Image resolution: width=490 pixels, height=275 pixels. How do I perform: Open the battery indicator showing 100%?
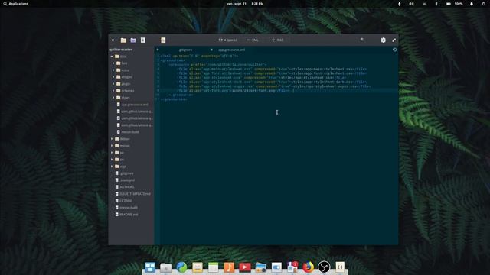pos(454,4)
